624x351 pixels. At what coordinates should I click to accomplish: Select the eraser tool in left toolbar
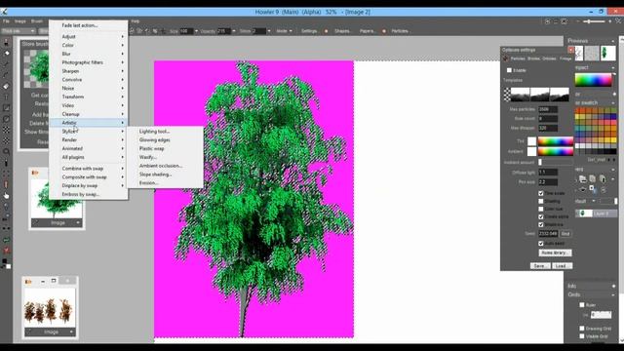coord(7,87)
